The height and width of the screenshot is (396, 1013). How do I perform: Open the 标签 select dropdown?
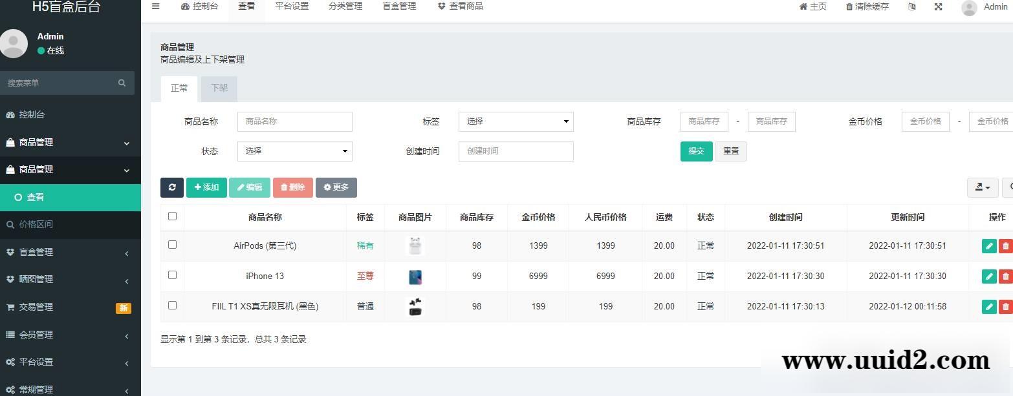(x=516, y=121)
